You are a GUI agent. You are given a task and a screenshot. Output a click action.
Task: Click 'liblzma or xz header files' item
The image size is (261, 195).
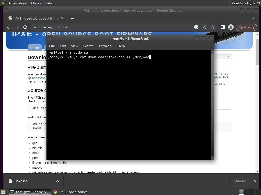click(50, 163)
